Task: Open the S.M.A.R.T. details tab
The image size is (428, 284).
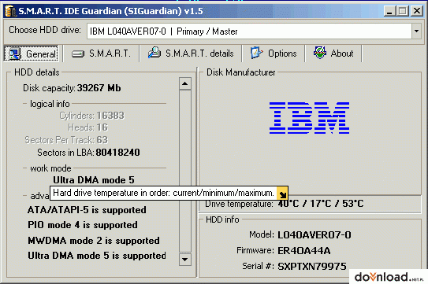Action: 191,53
